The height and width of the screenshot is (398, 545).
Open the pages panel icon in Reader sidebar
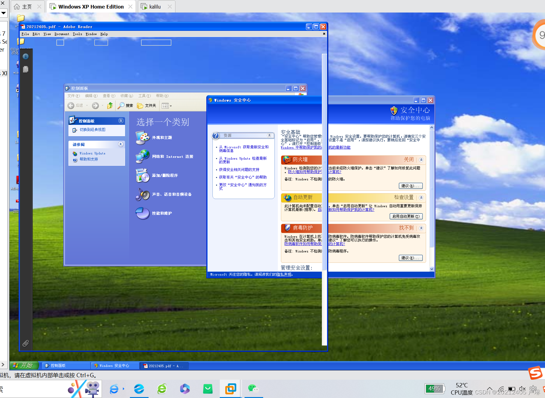[26, 69]
